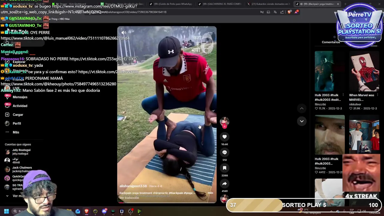
Task: Click share page icon in address bar
Action: tap(282, 12)
